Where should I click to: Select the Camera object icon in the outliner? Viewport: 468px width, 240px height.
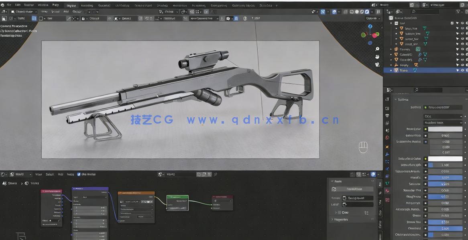pyautogui.click(x=396, y=49)
